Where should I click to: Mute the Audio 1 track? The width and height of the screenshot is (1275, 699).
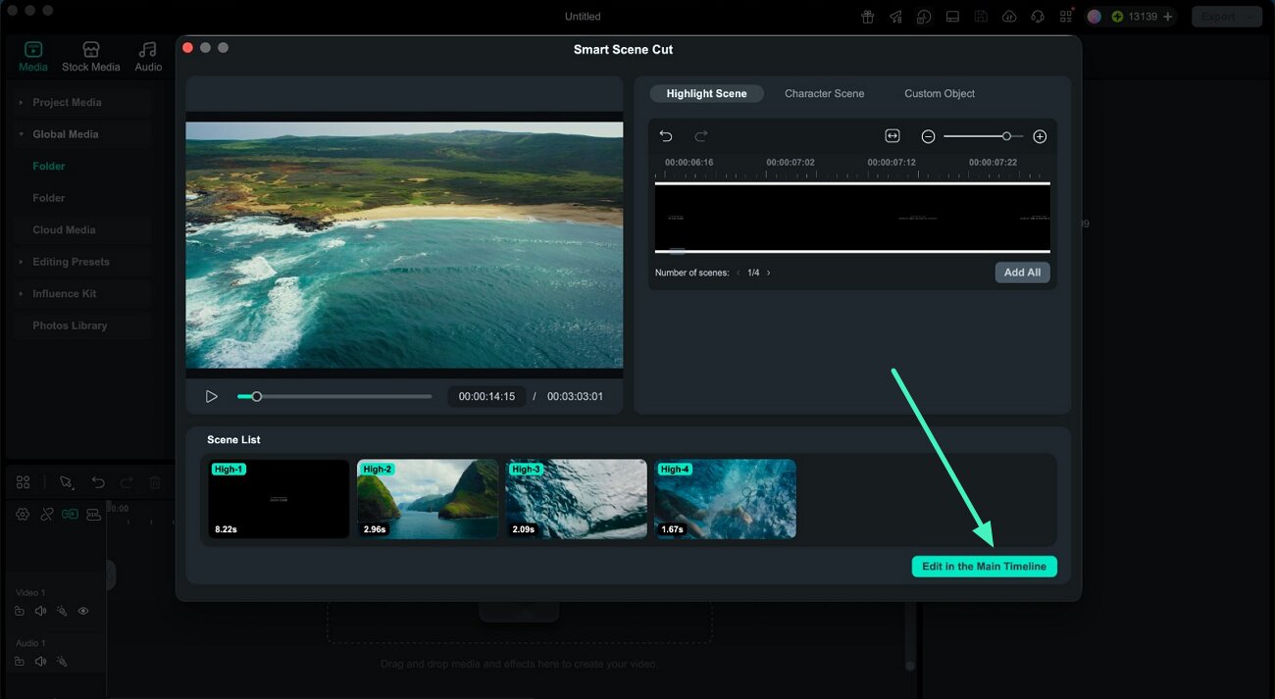[40, 662]
